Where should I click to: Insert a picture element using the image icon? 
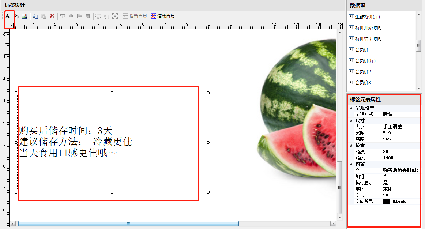click(x=25, y=16)
